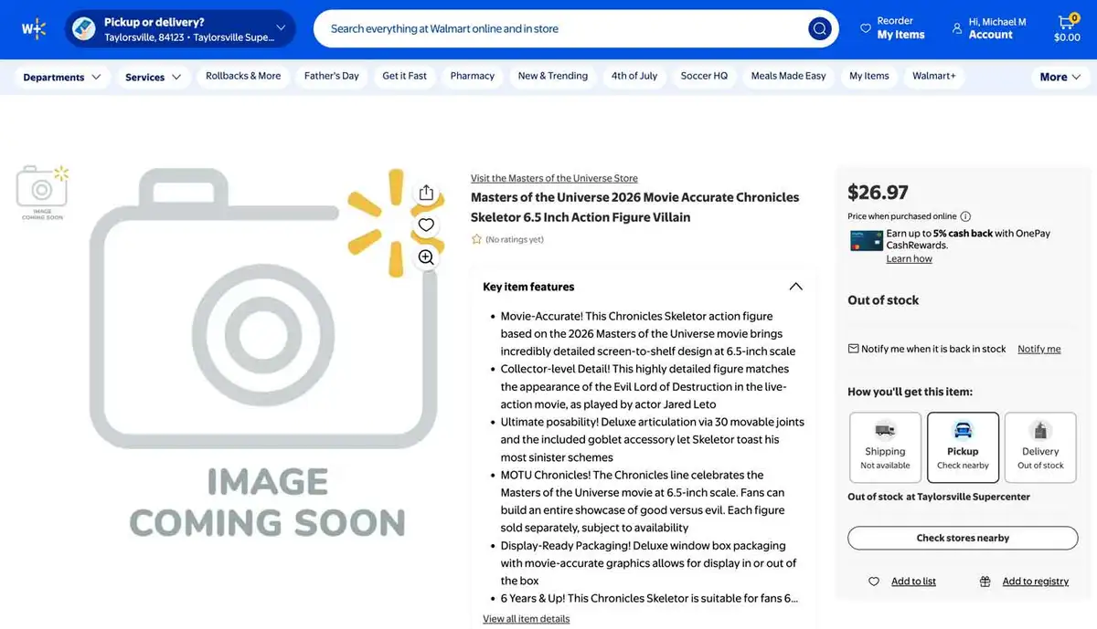This screenshot has width=1097, height=629.
Task: Click the Add to registry gift icon
Action: point(985,582)
